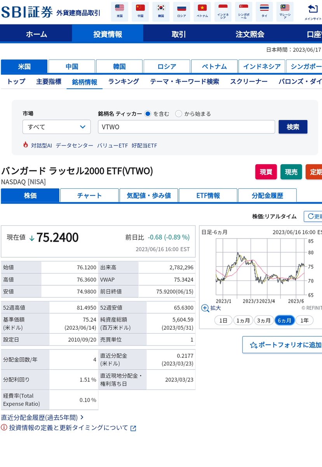The image size is (322, 467).
Task: Return to main site via arrow icon
Action: pos(312,9)
